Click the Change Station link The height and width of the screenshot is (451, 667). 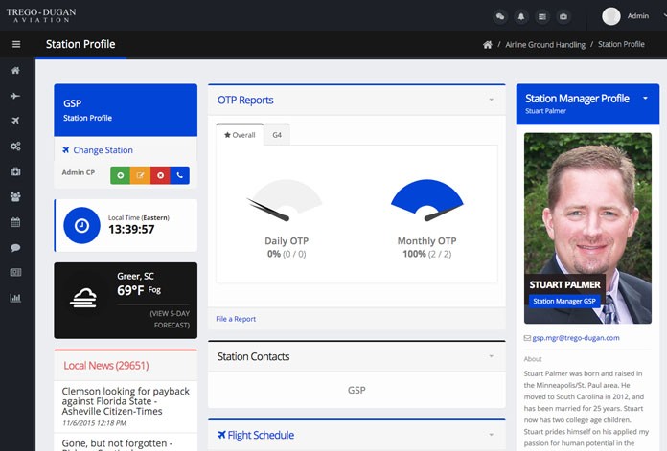click(103, 150)
